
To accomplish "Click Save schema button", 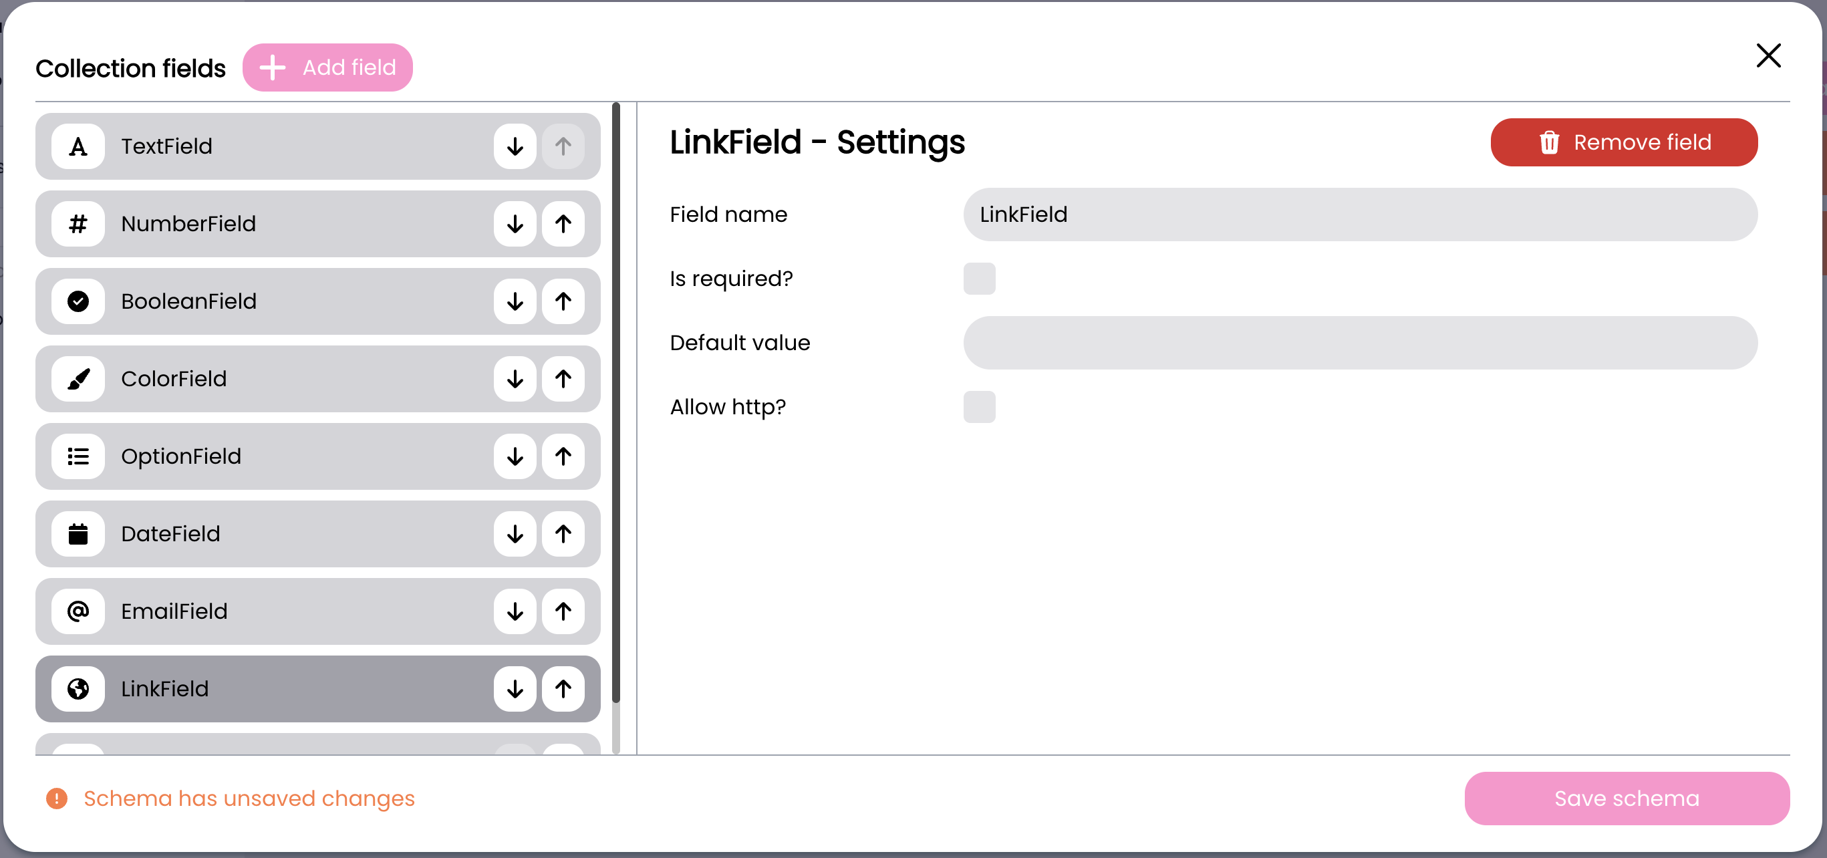I will (x=1627, y=799).
